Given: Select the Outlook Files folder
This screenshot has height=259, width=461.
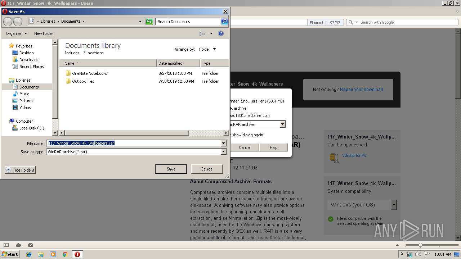Looking at the screenshot, I should point(80,81).
